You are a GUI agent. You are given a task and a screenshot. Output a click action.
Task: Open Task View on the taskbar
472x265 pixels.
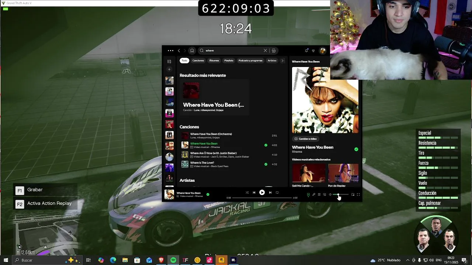pos(88,260)
